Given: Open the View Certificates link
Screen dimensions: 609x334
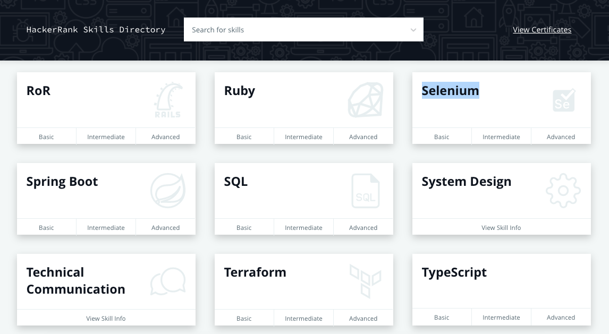Looking at the screenshot, I should 542,30.
